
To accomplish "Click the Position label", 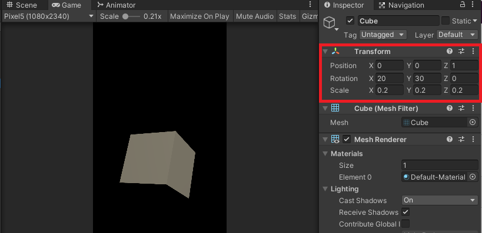I will (x=343, y=66).
